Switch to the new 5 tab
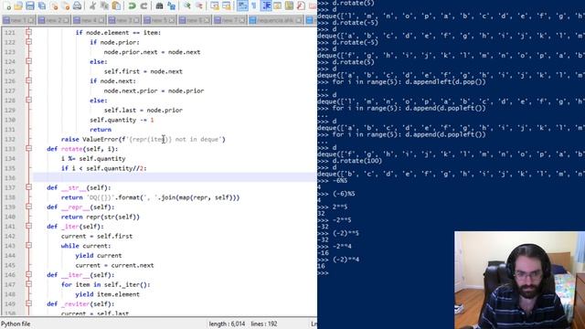 coord(159,20)
